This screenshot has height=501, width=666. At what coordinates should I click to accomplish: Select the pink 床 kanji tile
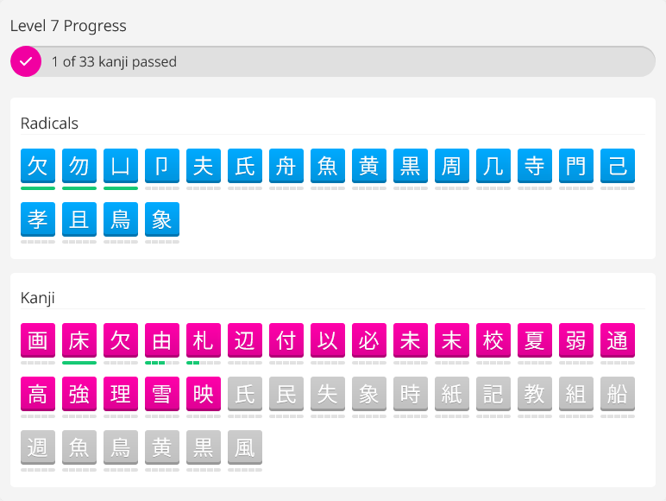point(79,340)
